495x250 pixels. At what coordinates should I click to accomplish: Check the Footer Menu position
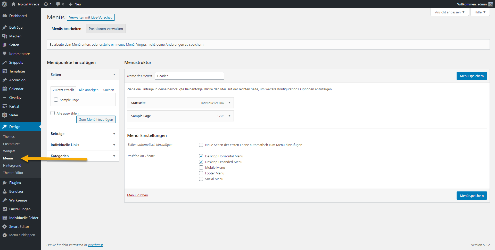pos(201,173)
